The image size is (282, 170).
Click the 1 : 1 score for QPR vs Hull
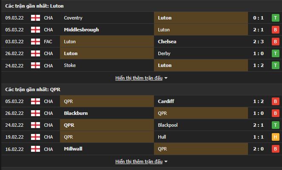[x=258, y=137]
